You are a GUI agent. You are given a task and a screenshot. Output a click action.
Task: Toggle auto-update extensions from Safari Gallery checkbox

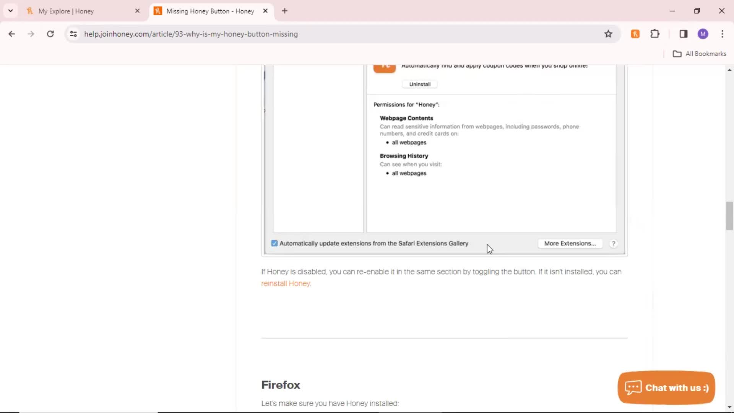click(x=274, y=243)
